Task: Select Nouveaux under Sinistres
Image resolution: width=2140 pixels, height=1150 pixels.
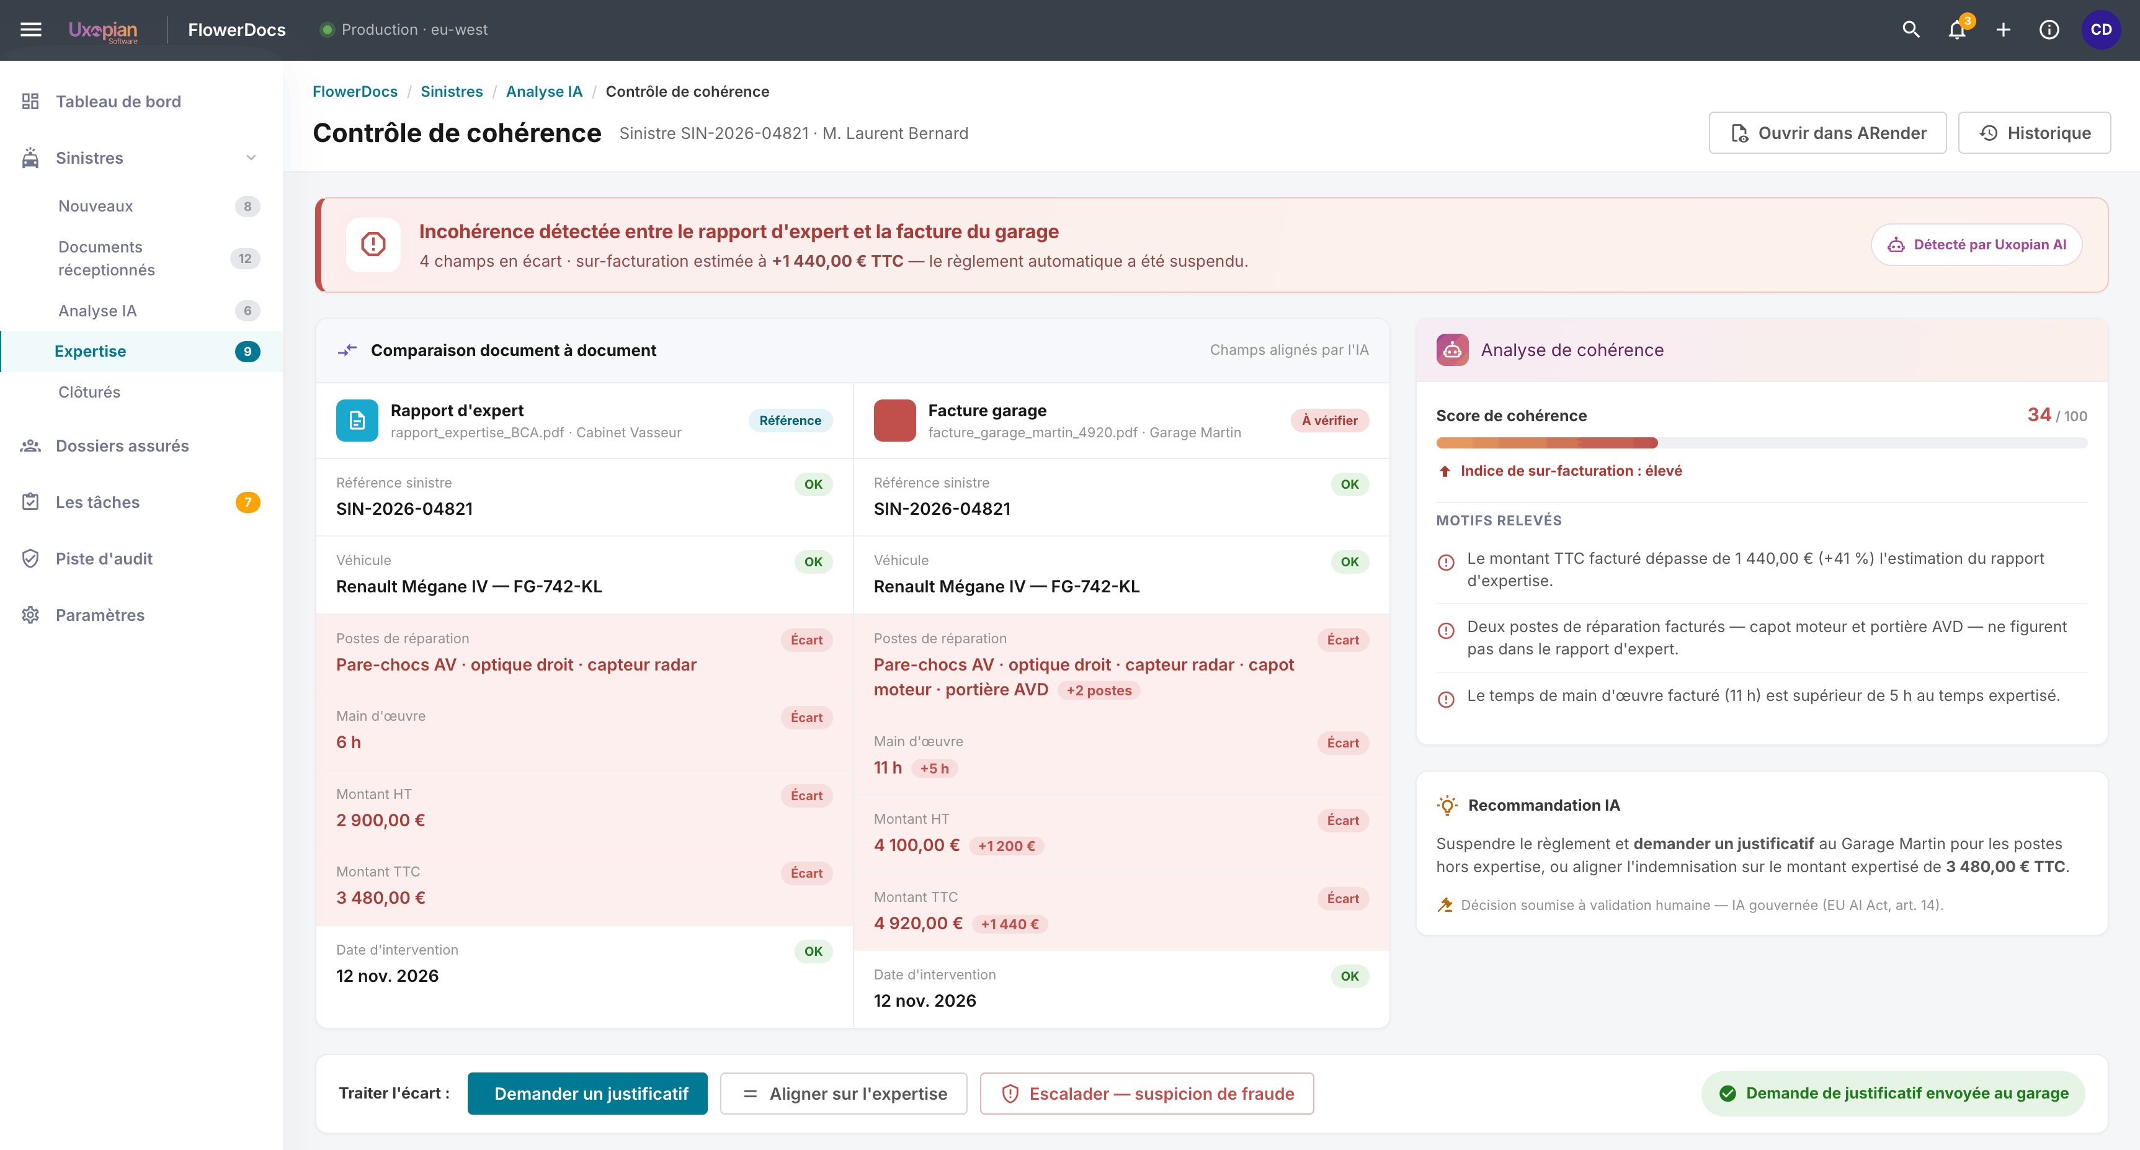Action: pos(141,206)
